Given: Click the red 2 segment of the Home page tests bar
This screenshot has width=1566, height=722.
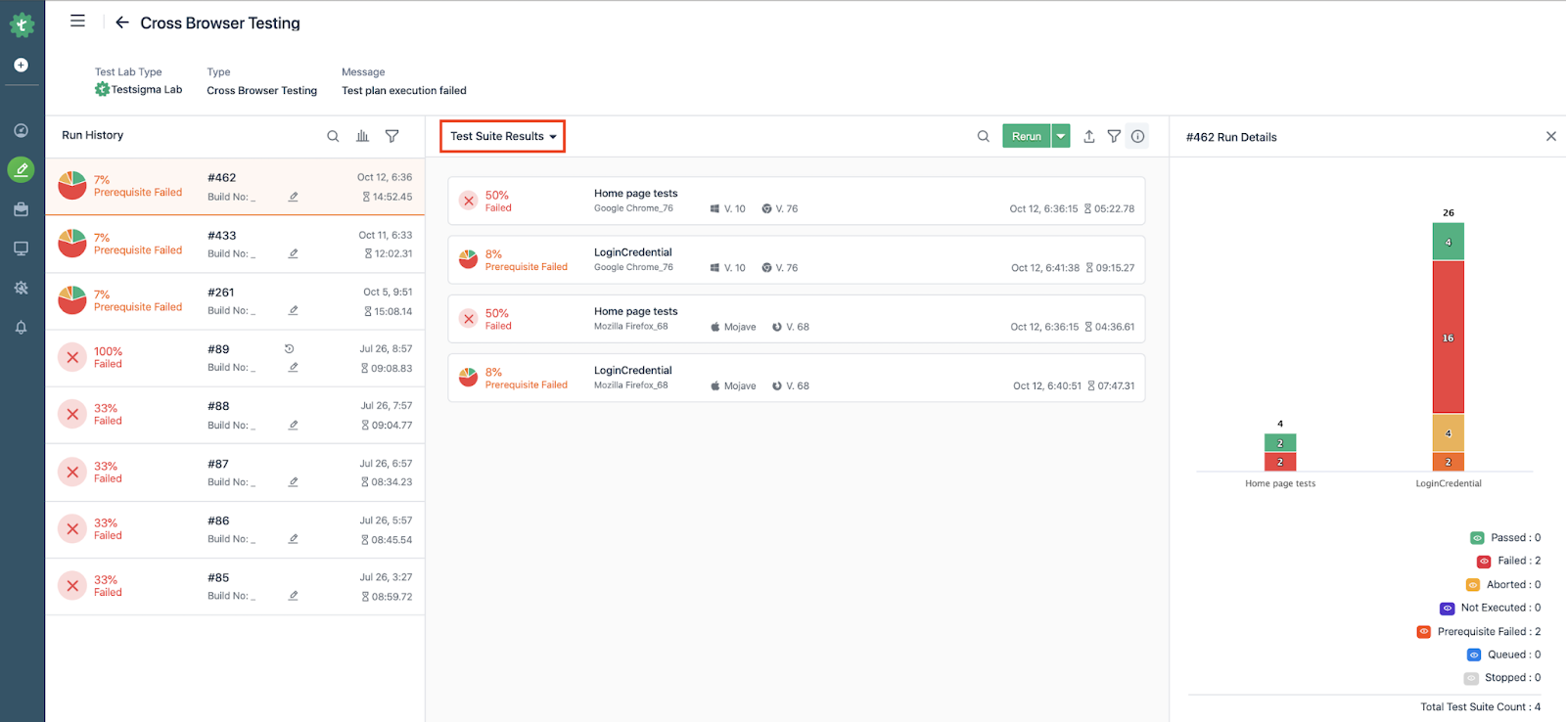Looking at the screenshot, I should point(1280,462).
